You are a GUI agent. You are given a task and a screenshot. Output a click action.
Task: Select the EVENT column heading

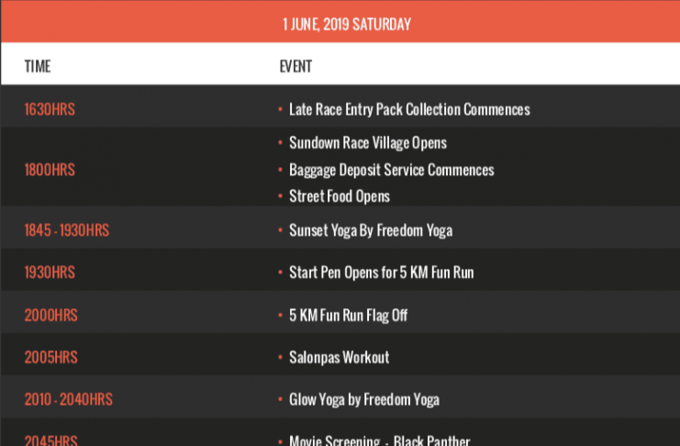point(295,66)
